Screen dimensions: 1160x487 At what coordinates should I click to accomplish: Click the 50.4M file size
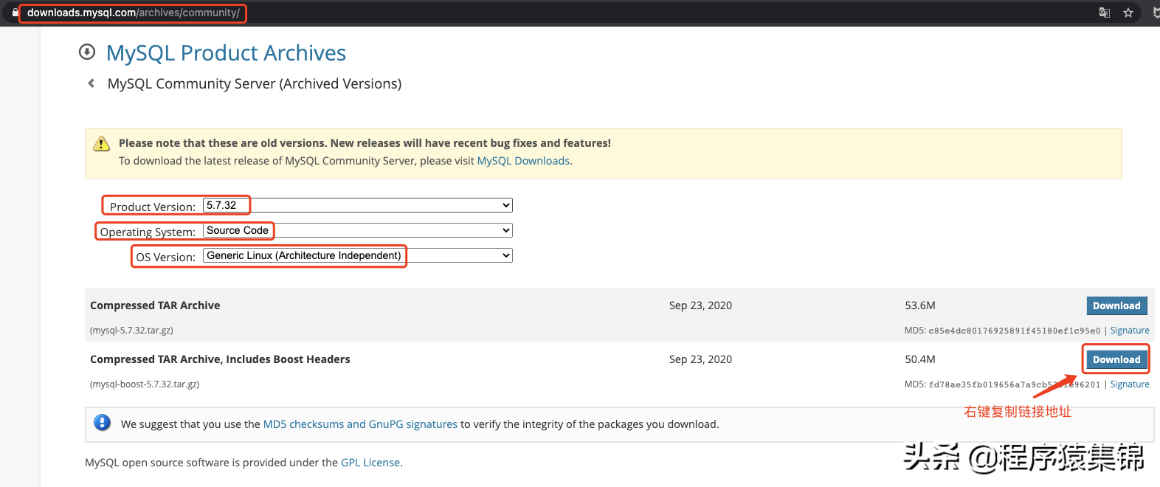[920, 359]
